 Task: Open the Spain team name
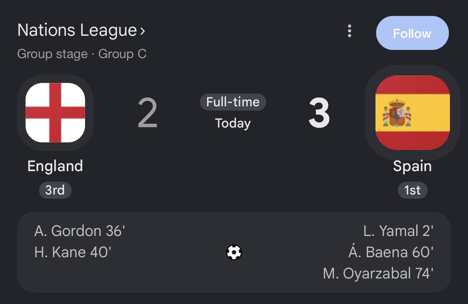[x=412, y=166]
